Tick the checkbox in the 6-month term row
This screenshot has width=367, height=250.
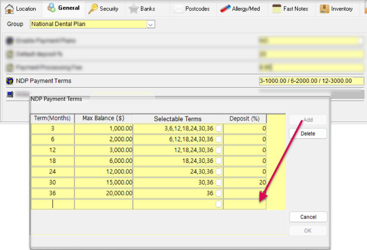(219, 140)
